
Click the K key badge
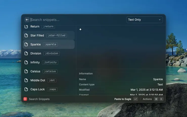coord(161,99)
